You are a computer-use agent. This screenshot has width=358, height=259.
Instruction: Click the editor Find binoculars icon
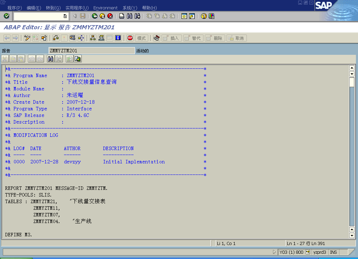50,59
